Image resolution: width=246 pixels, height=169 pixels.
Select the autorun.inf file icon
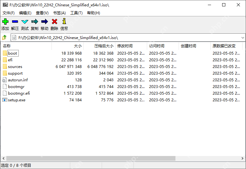click(x=4, y=80)
